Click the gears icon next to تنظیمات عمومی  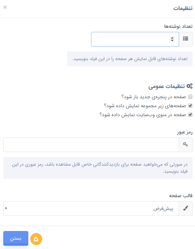coord(189,86)
